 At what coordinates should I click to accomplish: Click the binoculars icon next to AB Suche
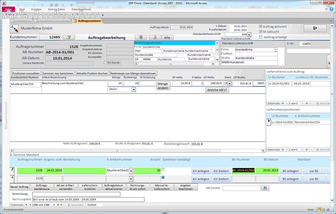pos(265,188)
